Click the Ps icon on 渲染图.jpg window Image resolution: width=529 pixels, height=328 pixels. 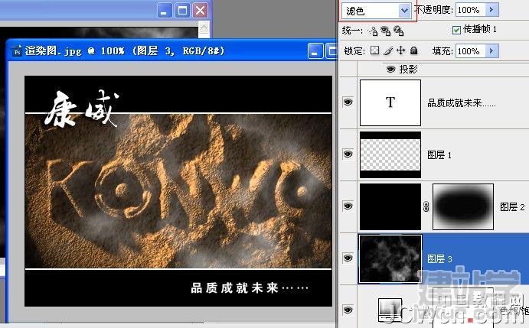pos(17,51)
